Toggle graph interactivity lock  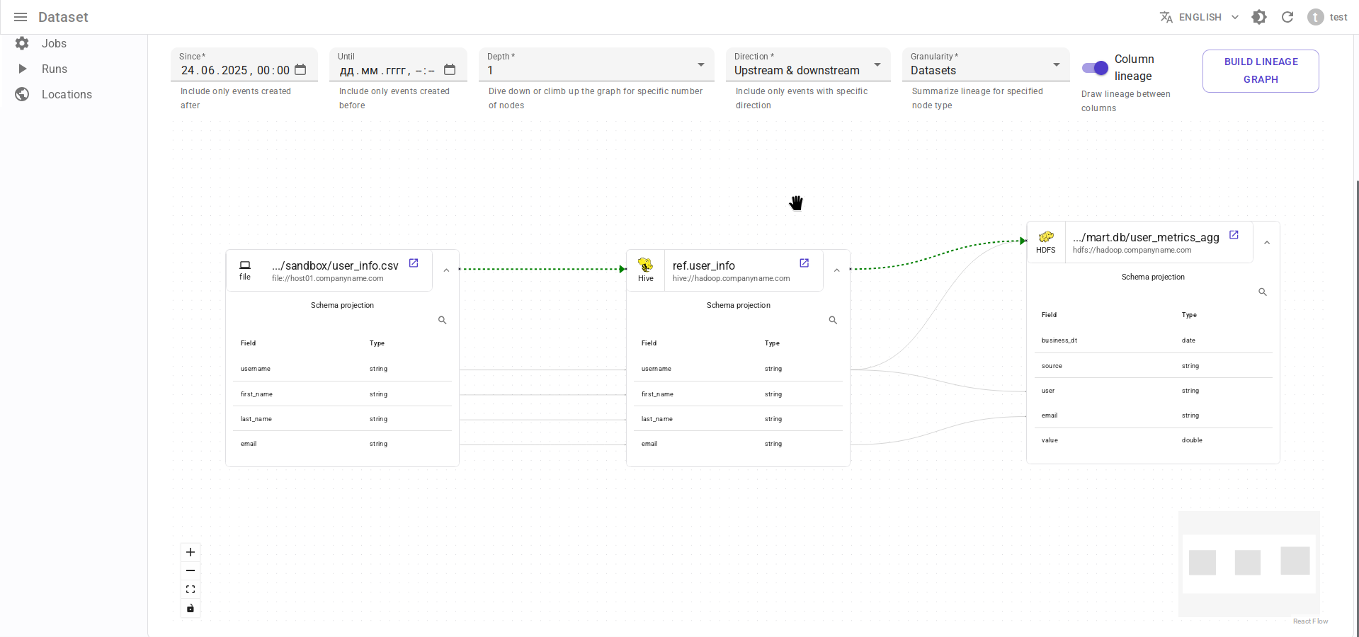[x=191, y=608]
